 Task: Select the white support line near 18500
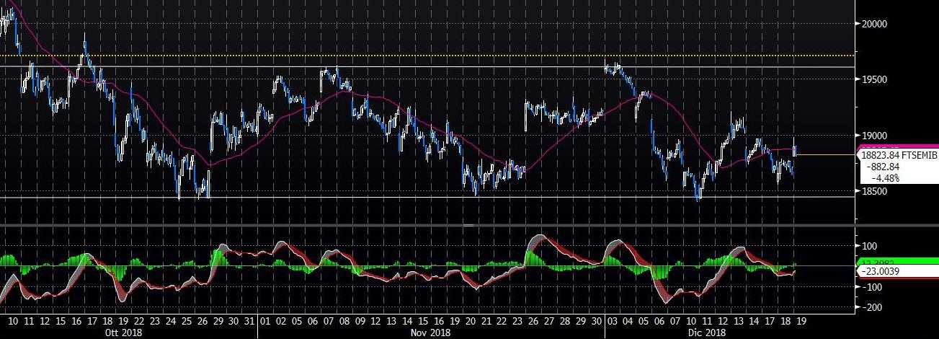432,197
